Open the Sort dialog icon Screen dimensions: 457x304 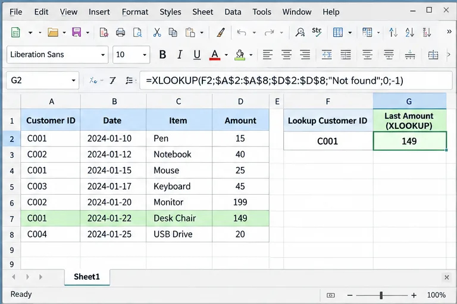[x=393, y=32]
